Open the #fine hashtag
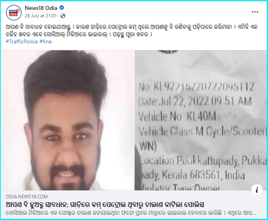This screenshot has width=268, height=220. [x=45, y=41]
